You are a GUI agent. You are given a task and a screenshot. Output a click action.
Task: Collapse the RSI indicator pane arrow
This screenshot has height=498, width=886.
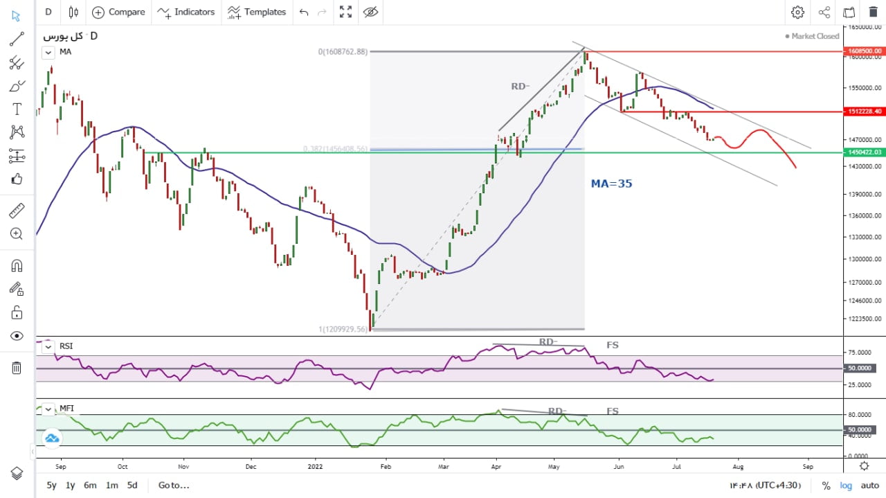tap(48, 346)
